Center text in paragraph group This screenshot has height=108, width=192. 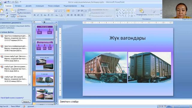72,15
